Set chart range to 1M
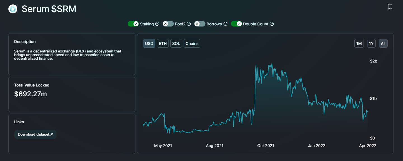 coord(359,44)
